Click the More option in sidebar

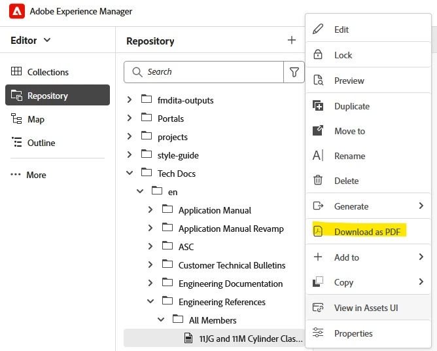(29, 175)
